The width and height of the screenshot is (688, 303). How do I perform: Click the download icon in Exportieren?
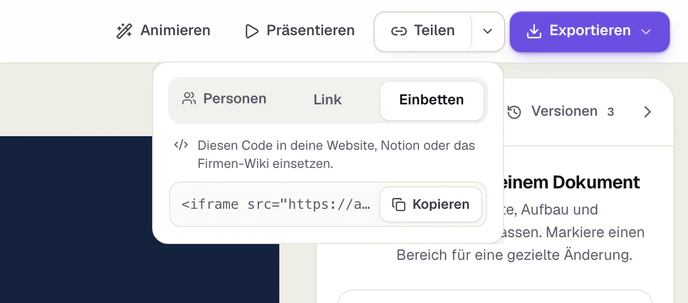pos(534,31)
